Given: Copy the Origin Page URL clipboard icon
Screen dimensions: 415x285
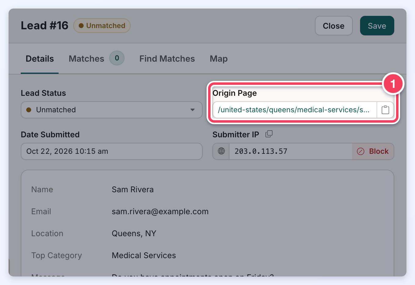Looking at the screenshot, I should coord(385,110).
